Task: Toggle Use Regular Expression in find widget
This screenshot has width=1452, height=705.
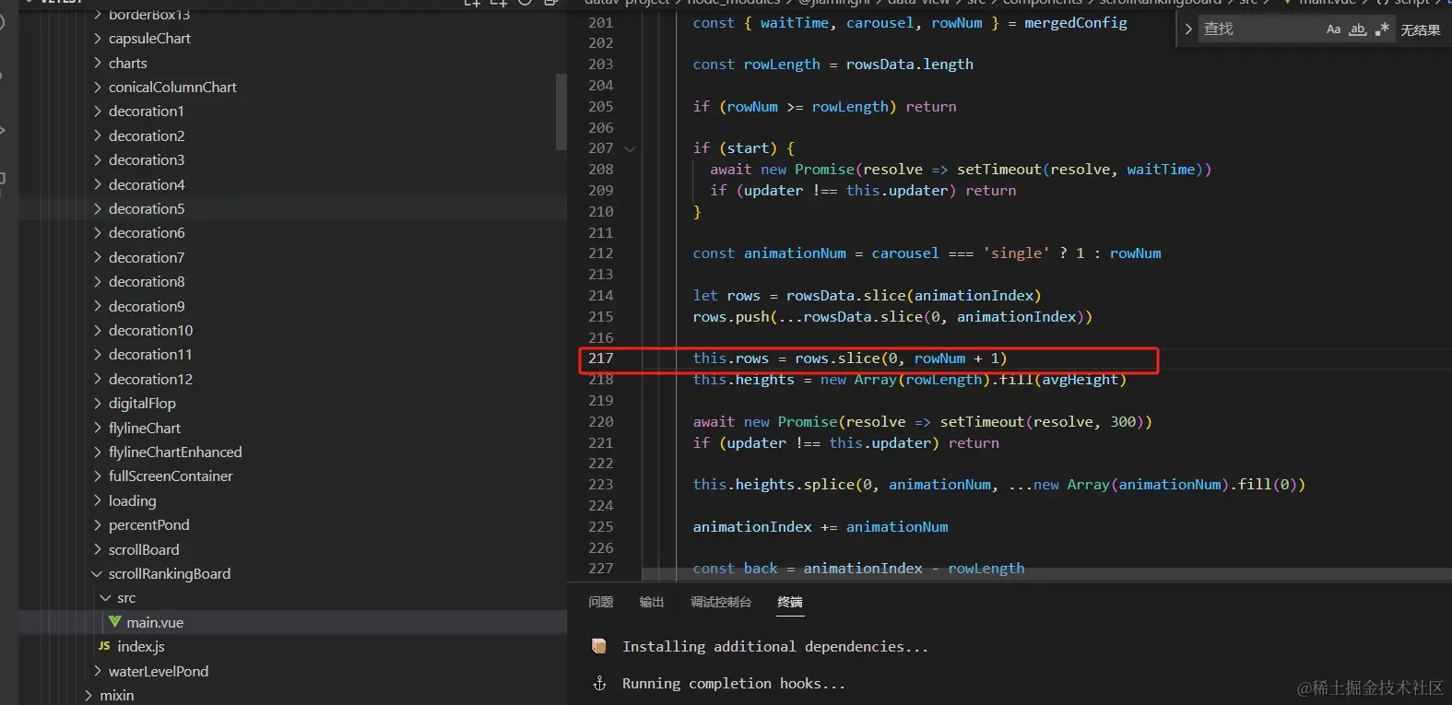Action: pos(1382,29)
